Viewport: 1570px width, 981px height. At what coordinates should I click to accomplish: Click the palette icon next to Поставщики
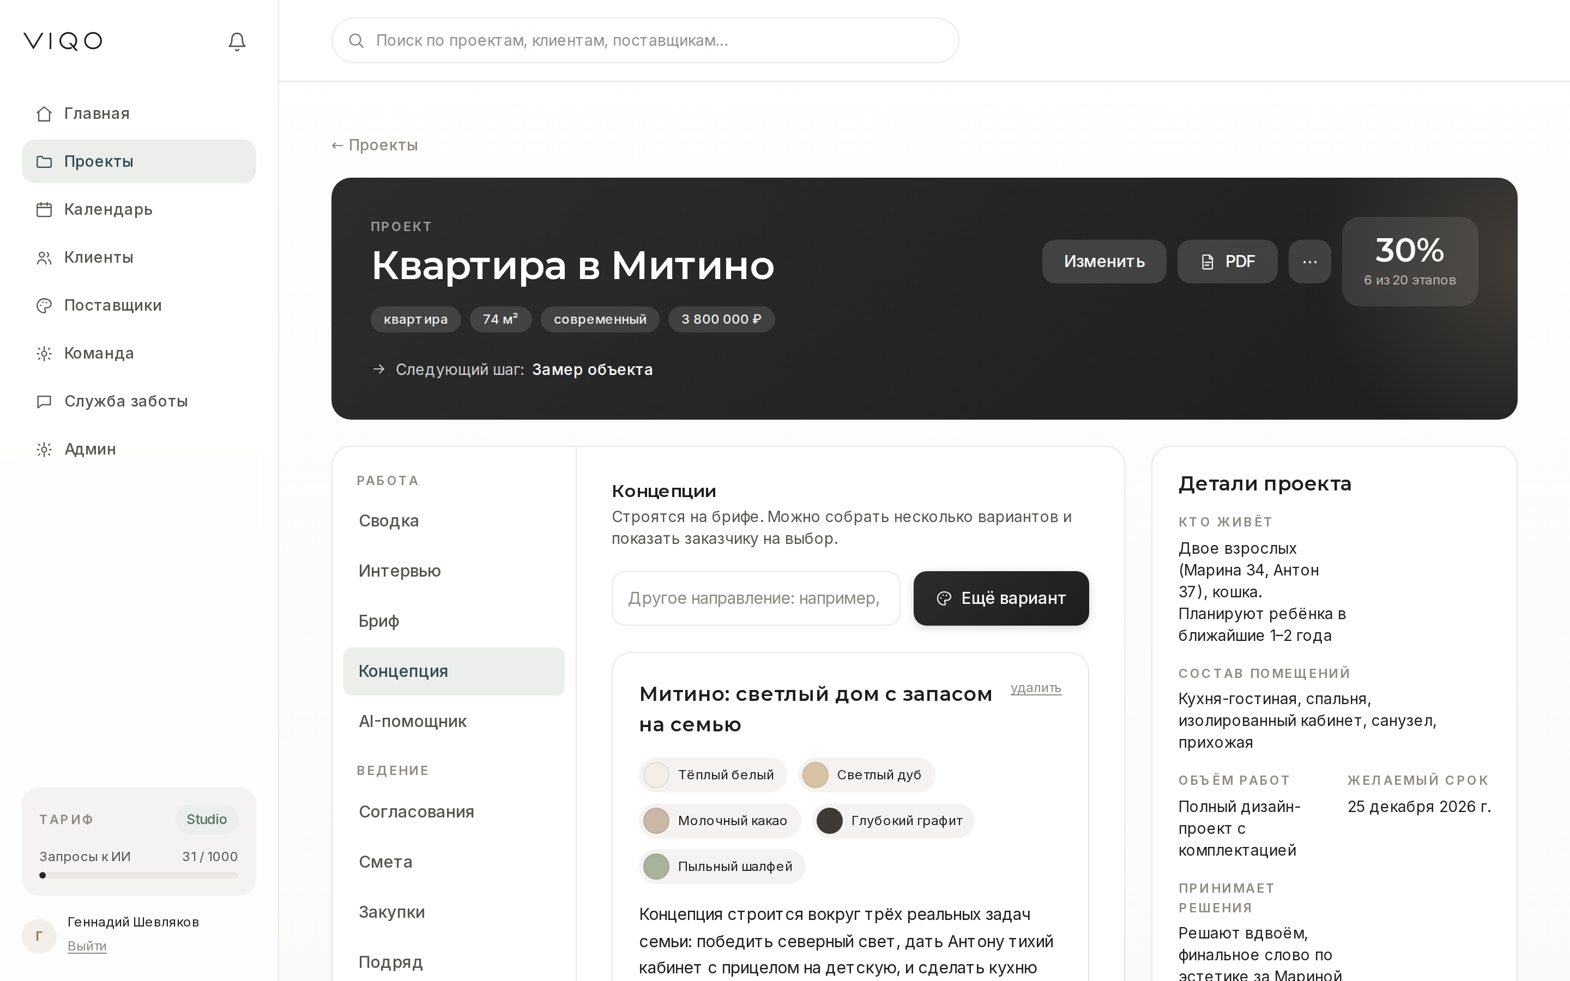[44, 306]
